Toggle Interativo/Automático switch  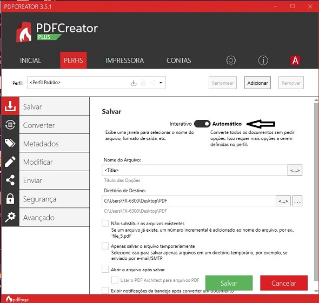[x=202, y=124]
